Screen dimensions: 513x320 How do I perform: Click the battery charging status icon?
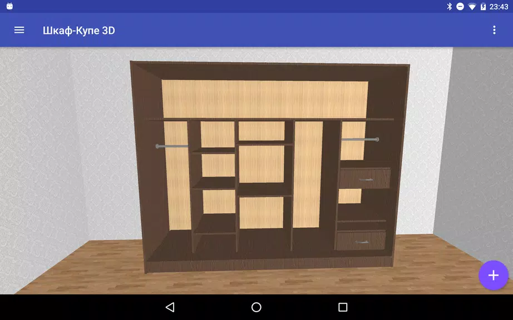pos(483,7)
